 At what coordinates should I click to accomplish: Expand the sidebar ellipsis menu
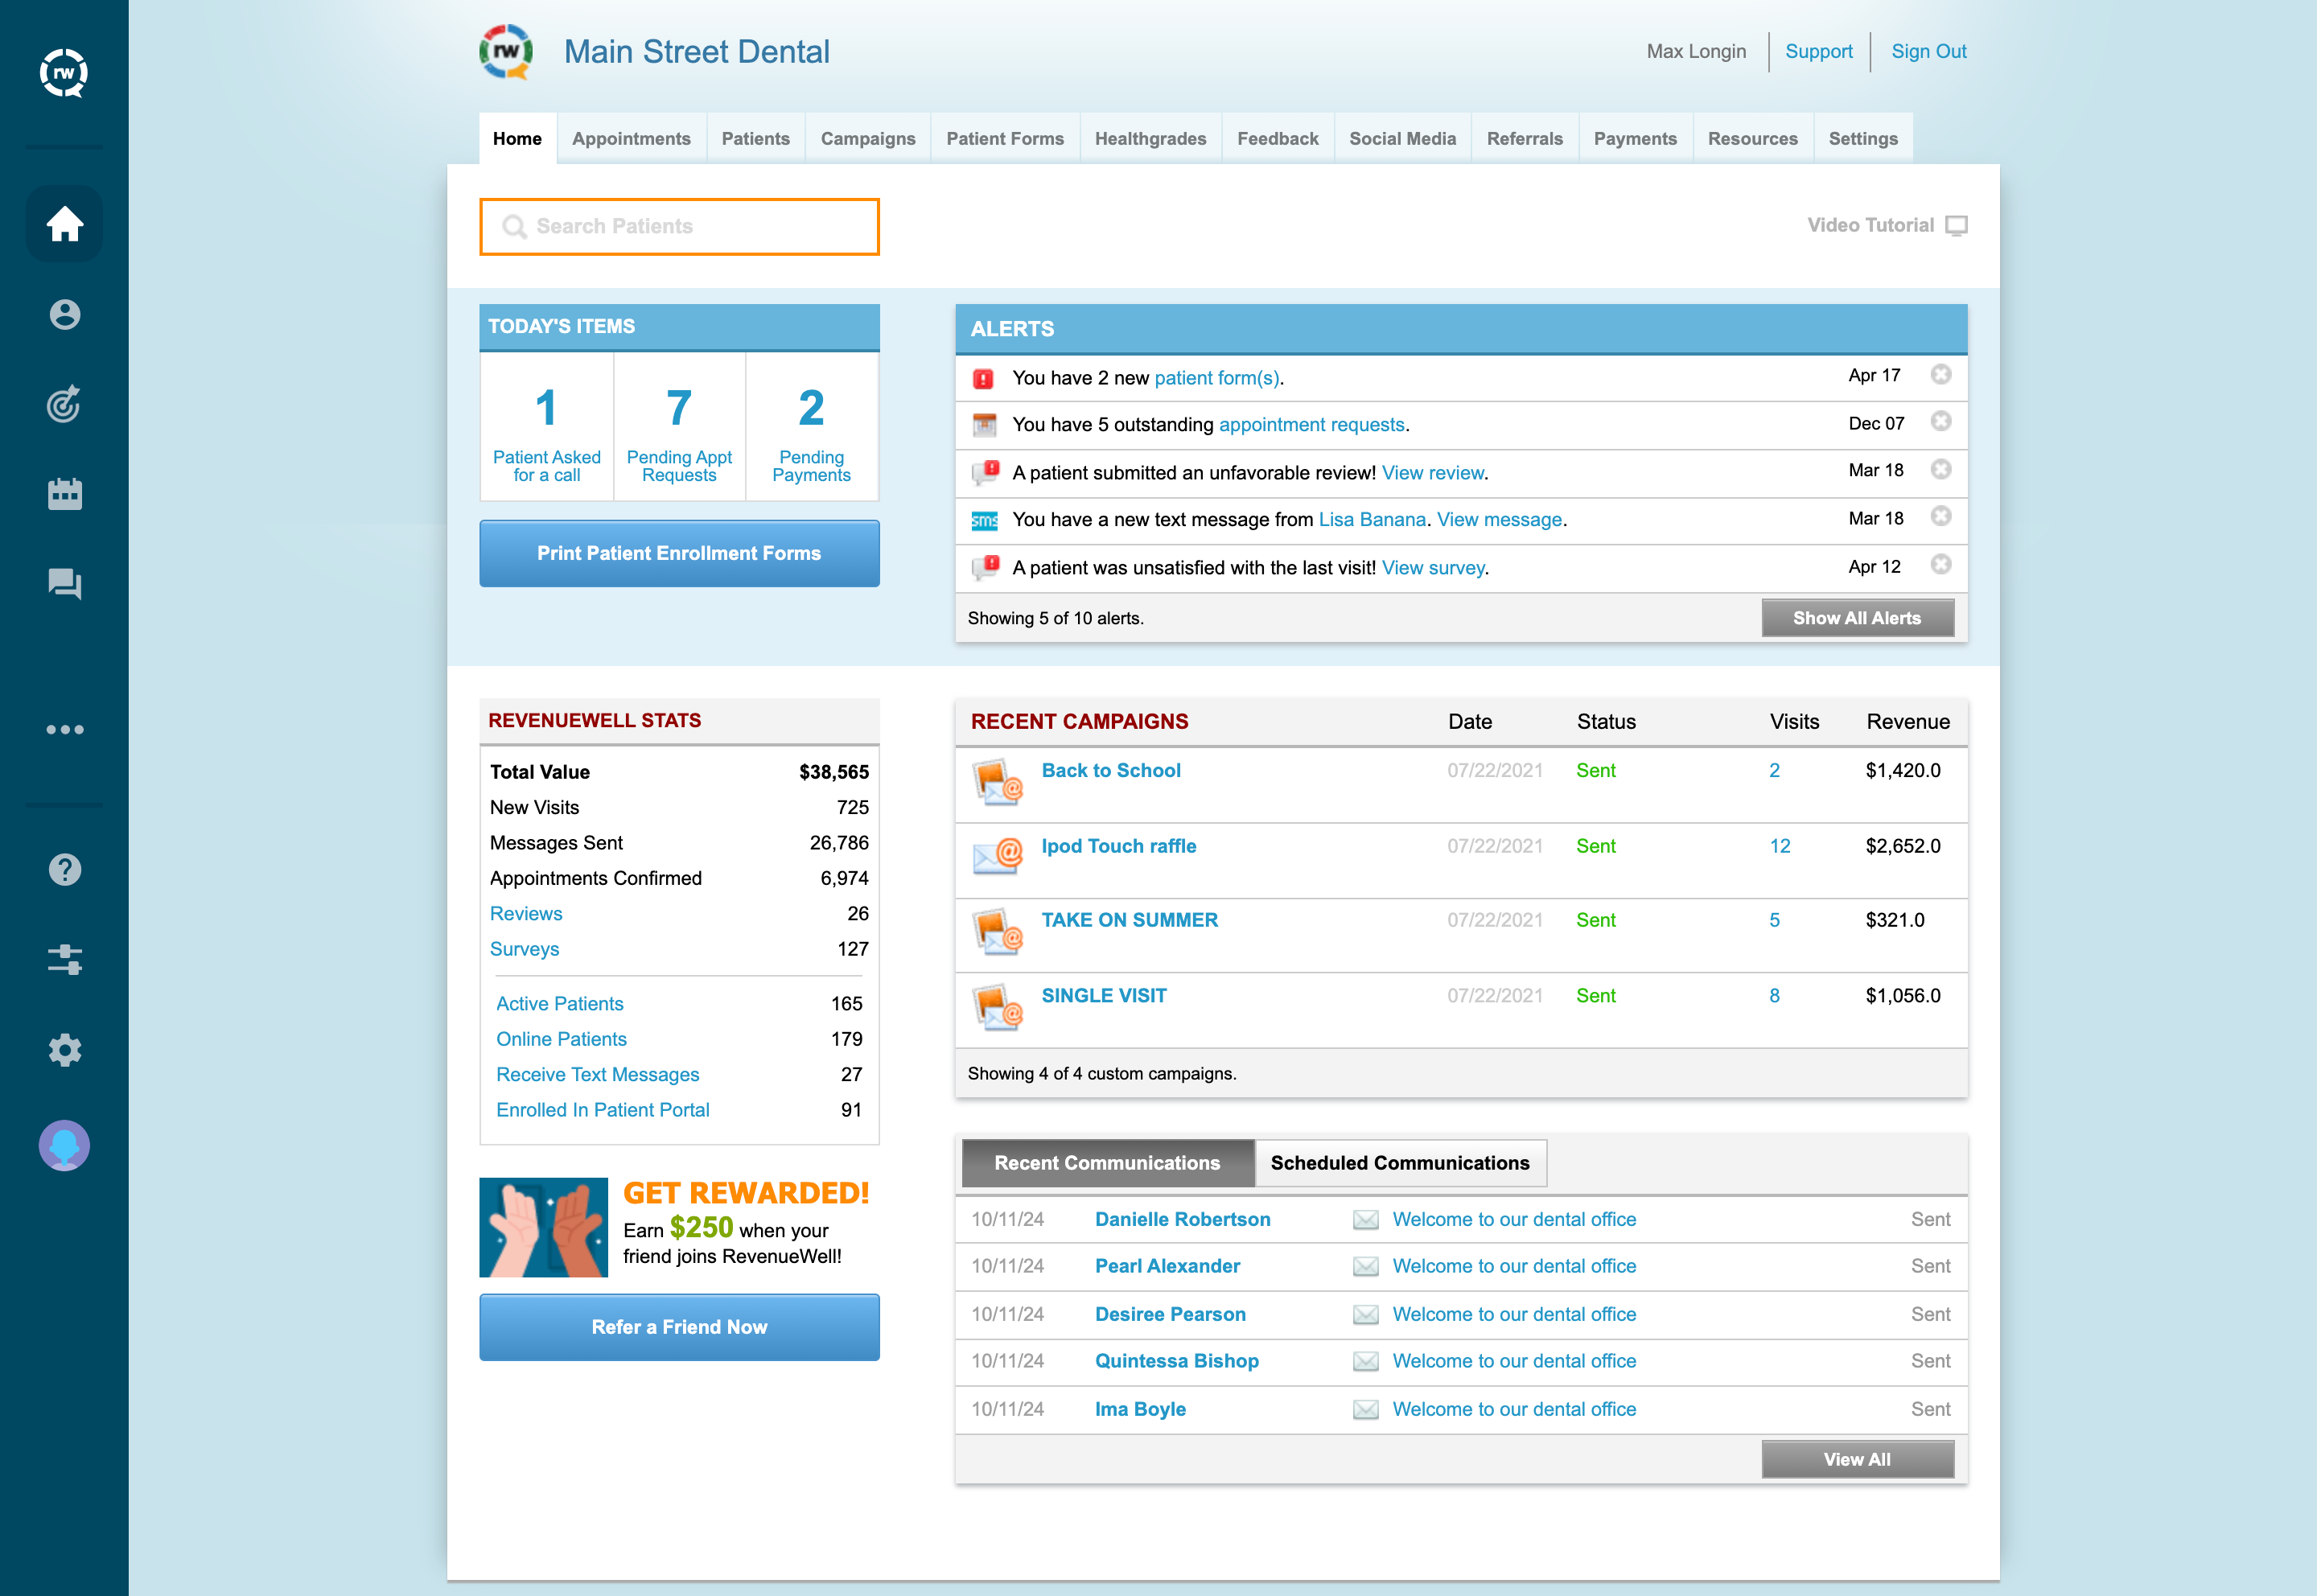pyautogui.click(x=64, y=728)
